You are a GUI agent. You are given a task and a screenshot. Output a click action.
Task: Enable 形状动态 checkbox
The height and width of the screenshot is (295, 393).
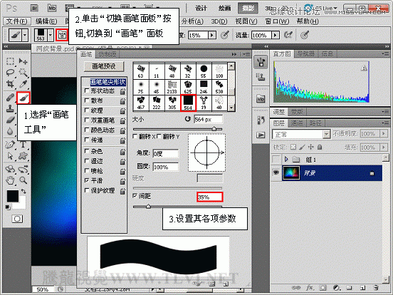[x=87, y=90]
